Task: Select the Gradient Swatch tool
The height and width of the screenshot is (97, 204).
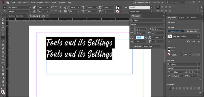Action: click(x=3, y=67)
